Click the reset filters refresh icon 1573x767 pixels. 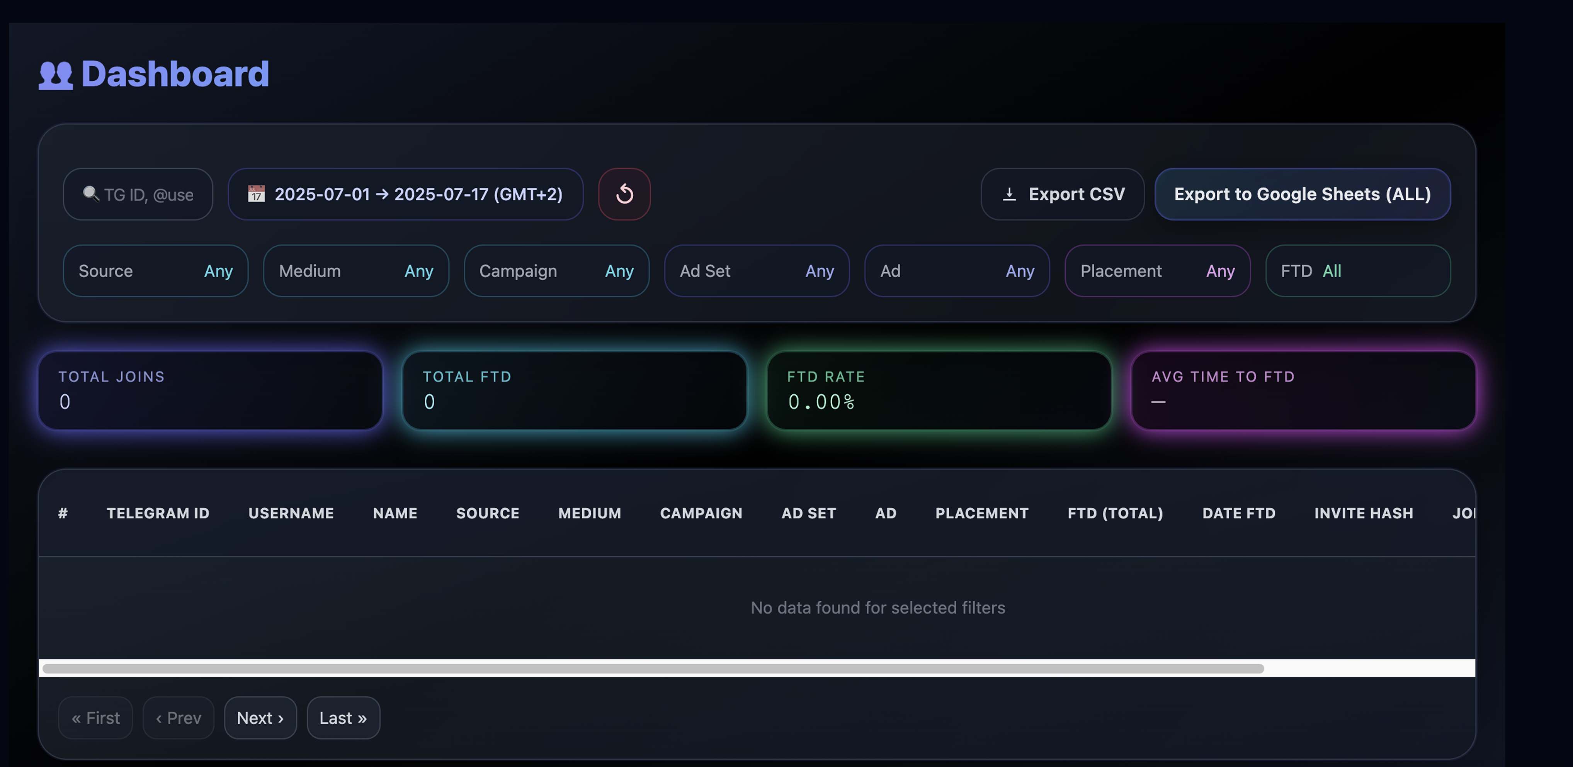(x=624, y=194)
